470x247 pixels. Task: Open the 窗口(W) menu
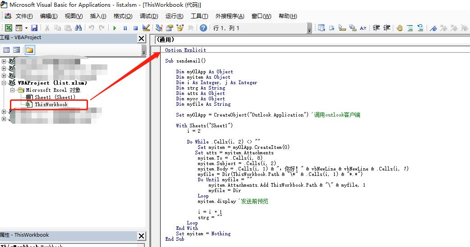point(261,16)
